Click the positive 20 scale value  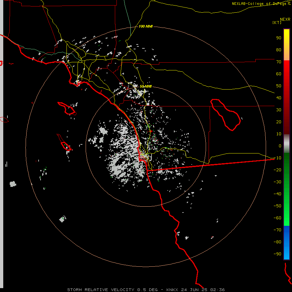point(279,122)
